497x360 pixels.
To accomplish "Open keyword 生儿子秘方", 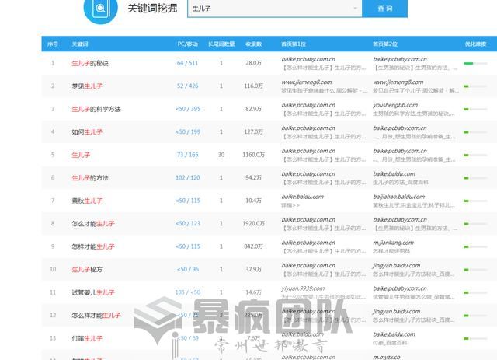I will (87, 270).
